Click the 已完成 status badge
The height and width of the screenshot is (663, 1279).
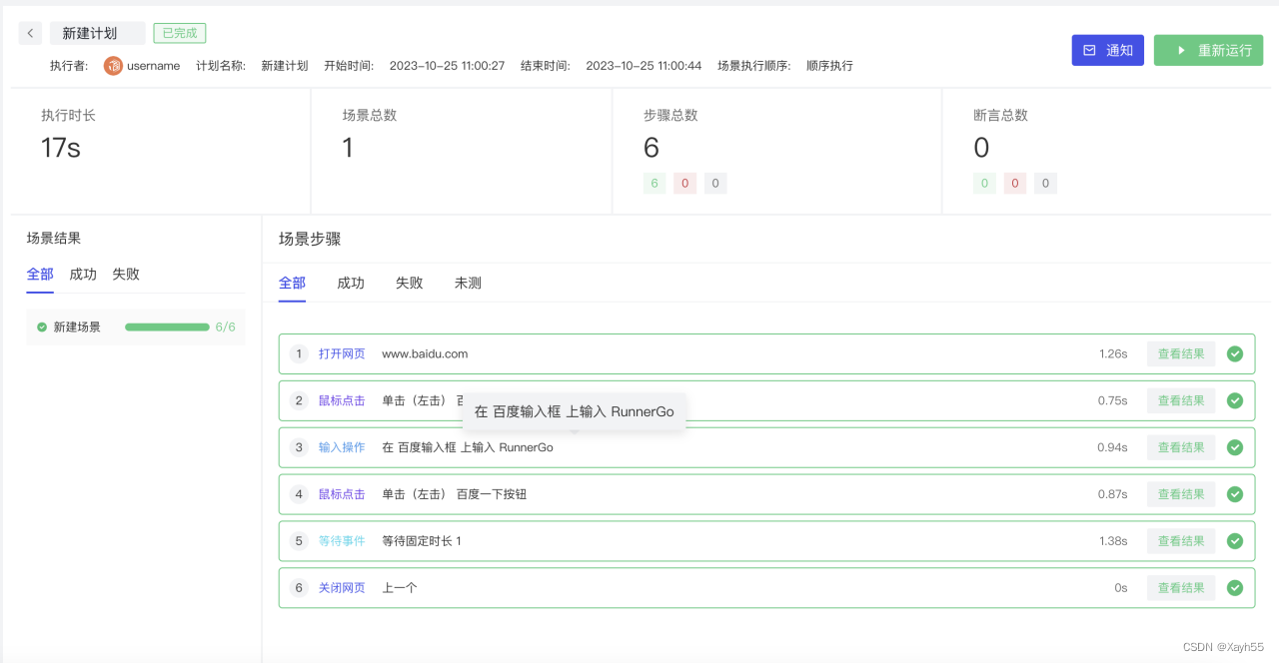(179, 33)
